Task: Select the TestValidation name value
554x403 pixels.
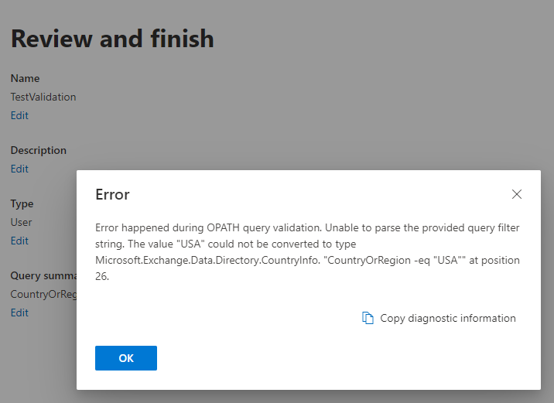Action: pos(43,97)
